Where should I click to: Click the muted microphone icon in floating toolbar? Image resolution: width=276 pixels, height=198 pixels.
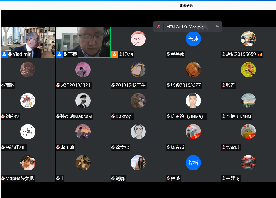point(158,27)
